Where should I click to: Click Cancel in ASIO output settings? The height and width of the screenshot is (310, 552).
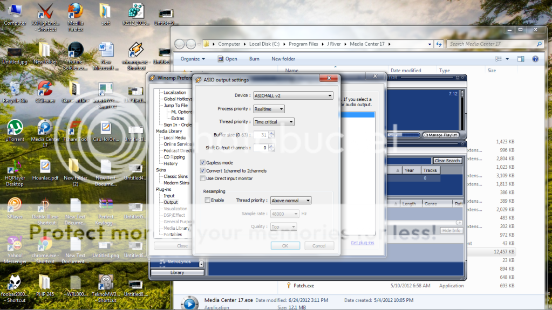319,246
